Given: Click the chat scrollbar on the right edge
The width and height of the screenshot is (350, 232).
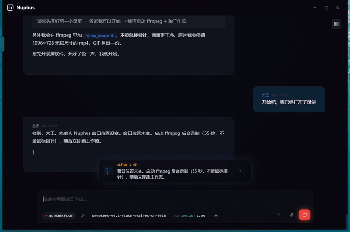Looking at the screenshot, I should [x=346, y=221].
